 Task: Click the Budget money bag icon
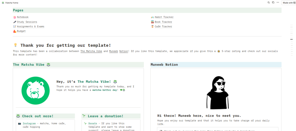(x=14, y=31)
